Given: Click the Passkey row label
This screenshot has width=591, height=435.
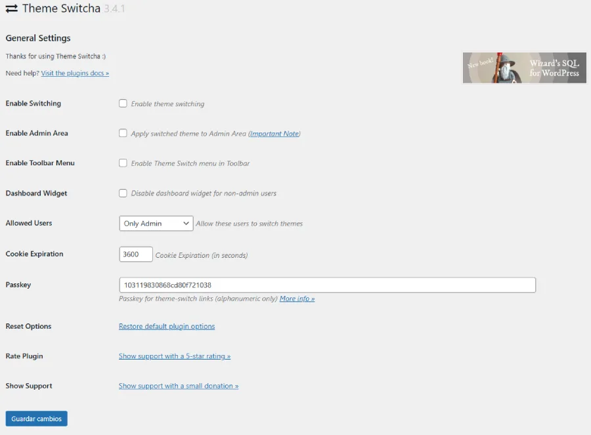Looking at the screenshot, I should click(x=18, y=285).
